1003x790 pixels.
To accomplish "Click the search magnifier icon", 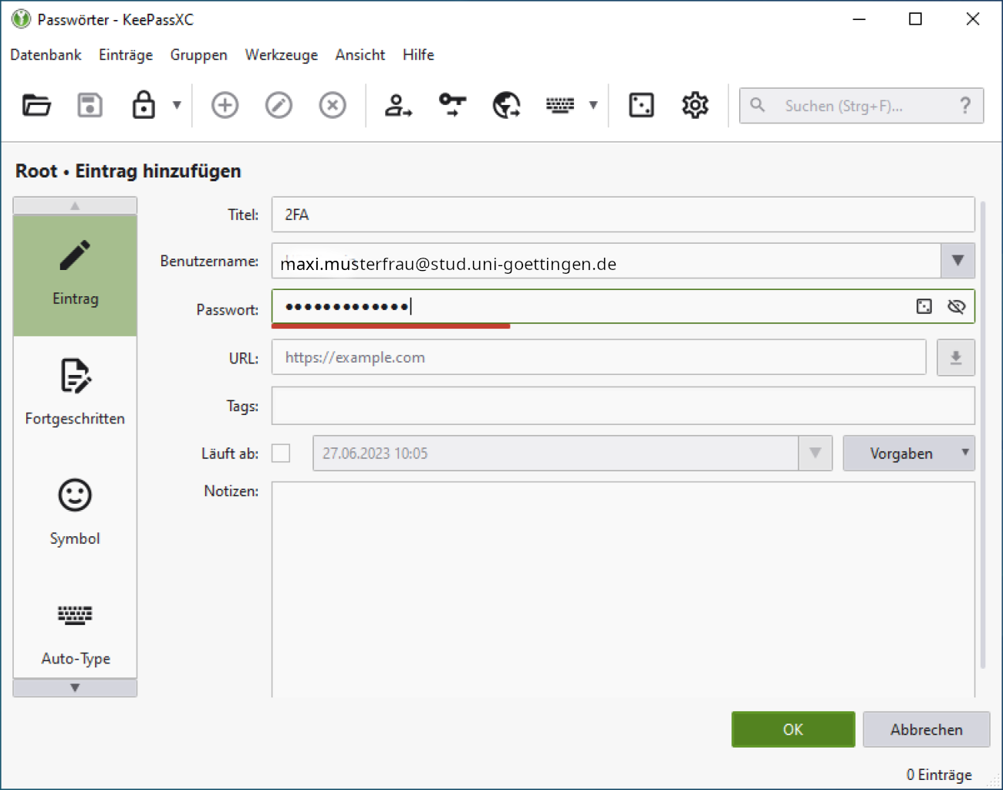I will tap(758, 105).
